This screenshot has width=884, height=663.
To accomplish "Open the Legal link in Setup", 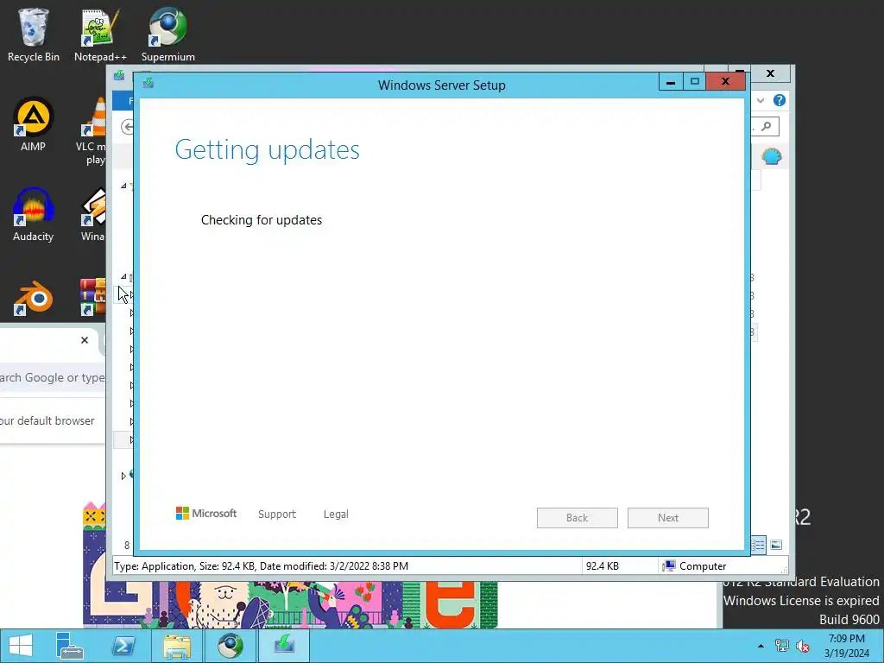I will pos(336,515).
